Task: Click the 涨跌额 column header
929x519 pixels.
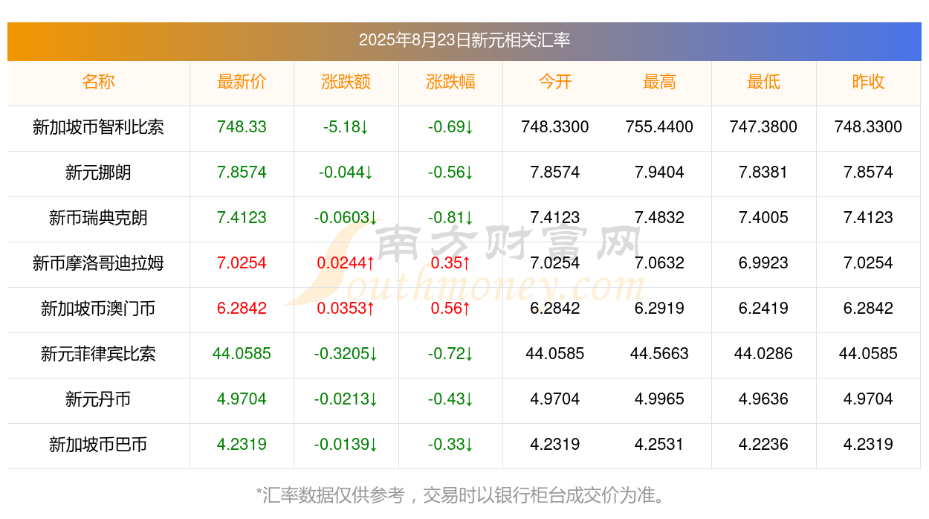Action: pyautogui.click(x=346, y=82)
